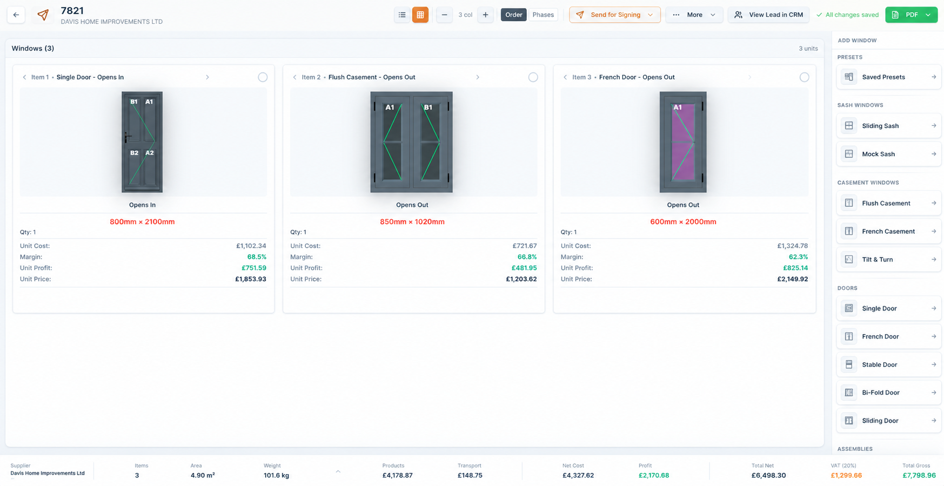Increase column count with plus button
This screenshot has width=944, height=486.
coord(485,15)
